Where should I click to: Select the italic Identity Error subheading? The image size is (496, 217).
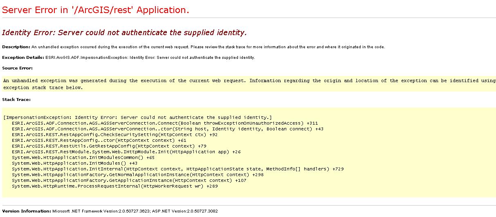click(x=124, y=32)
